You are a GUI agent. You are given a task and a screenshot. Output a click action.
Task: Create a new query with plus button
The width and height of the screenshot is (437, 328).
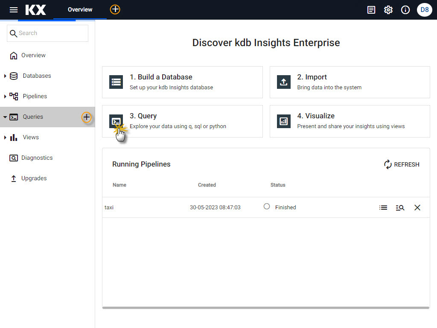click(87, 117)
